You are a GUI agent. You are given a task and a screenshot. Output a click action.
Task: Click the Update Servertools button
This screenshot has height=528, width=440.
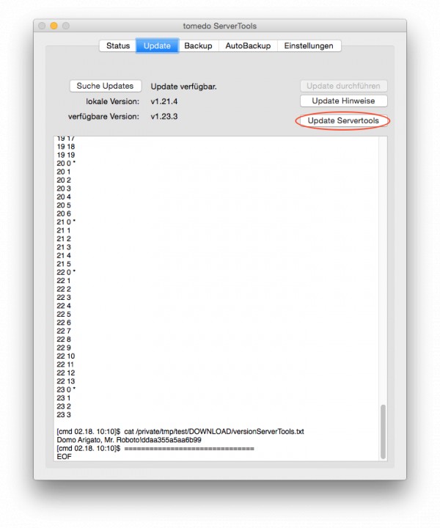pos(343,120)
